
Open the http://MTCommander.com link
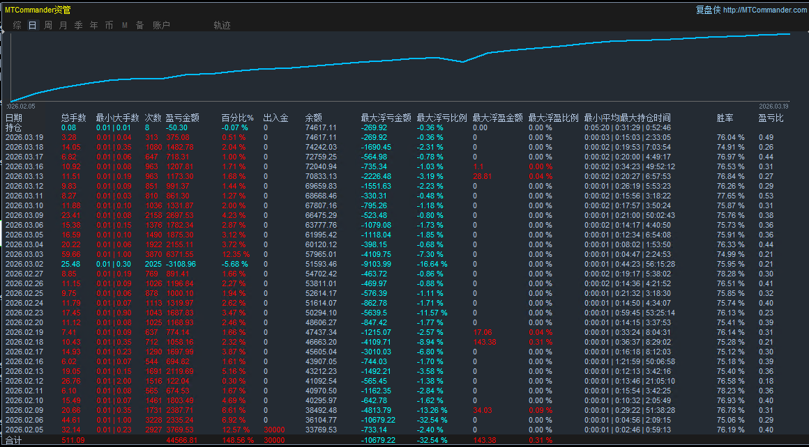(764, 10)
